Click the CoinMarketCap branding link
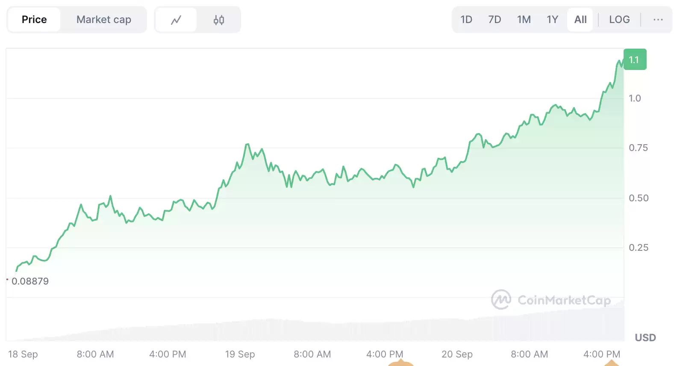 (551, 299)
